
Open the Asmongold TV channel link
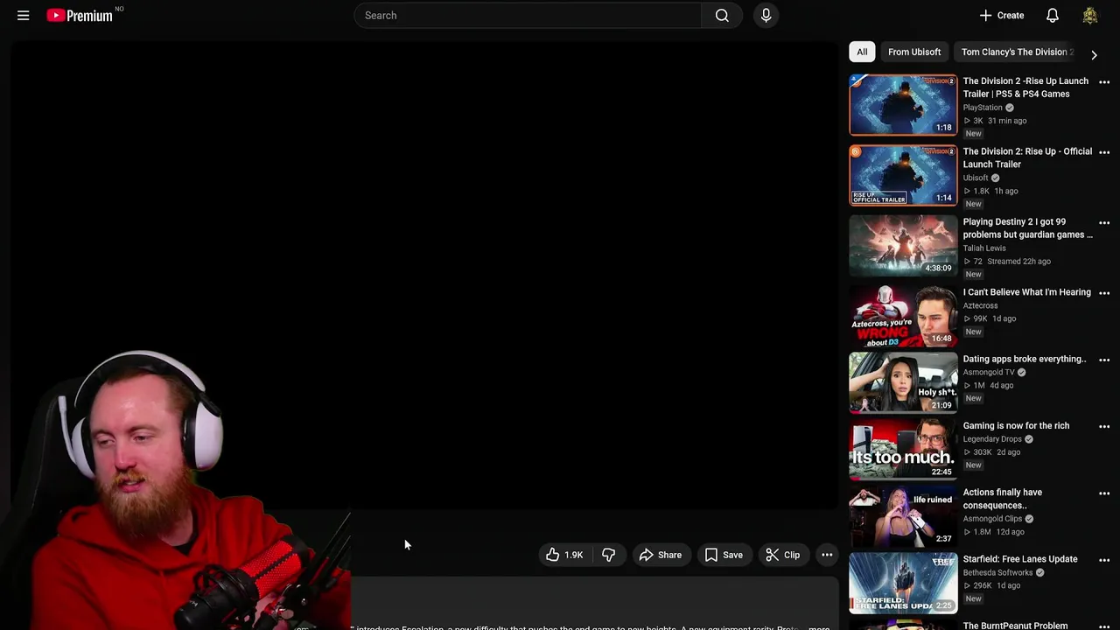click(x=989, y=372)
